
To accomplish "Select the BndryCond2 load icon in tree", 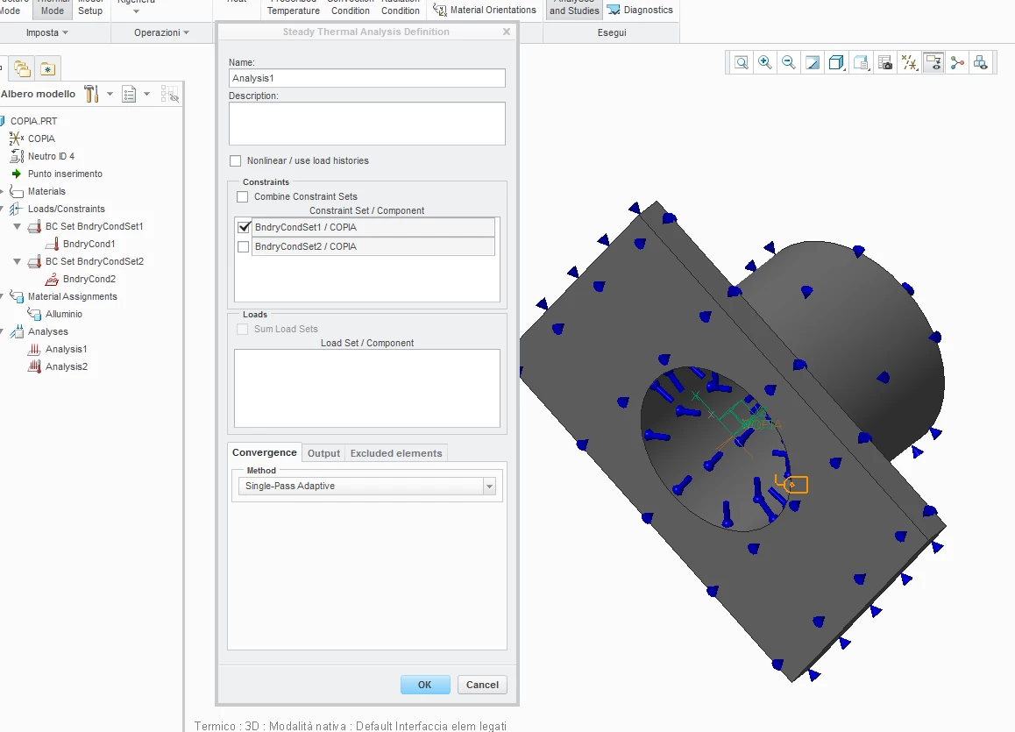I will [x=52, y=279].
